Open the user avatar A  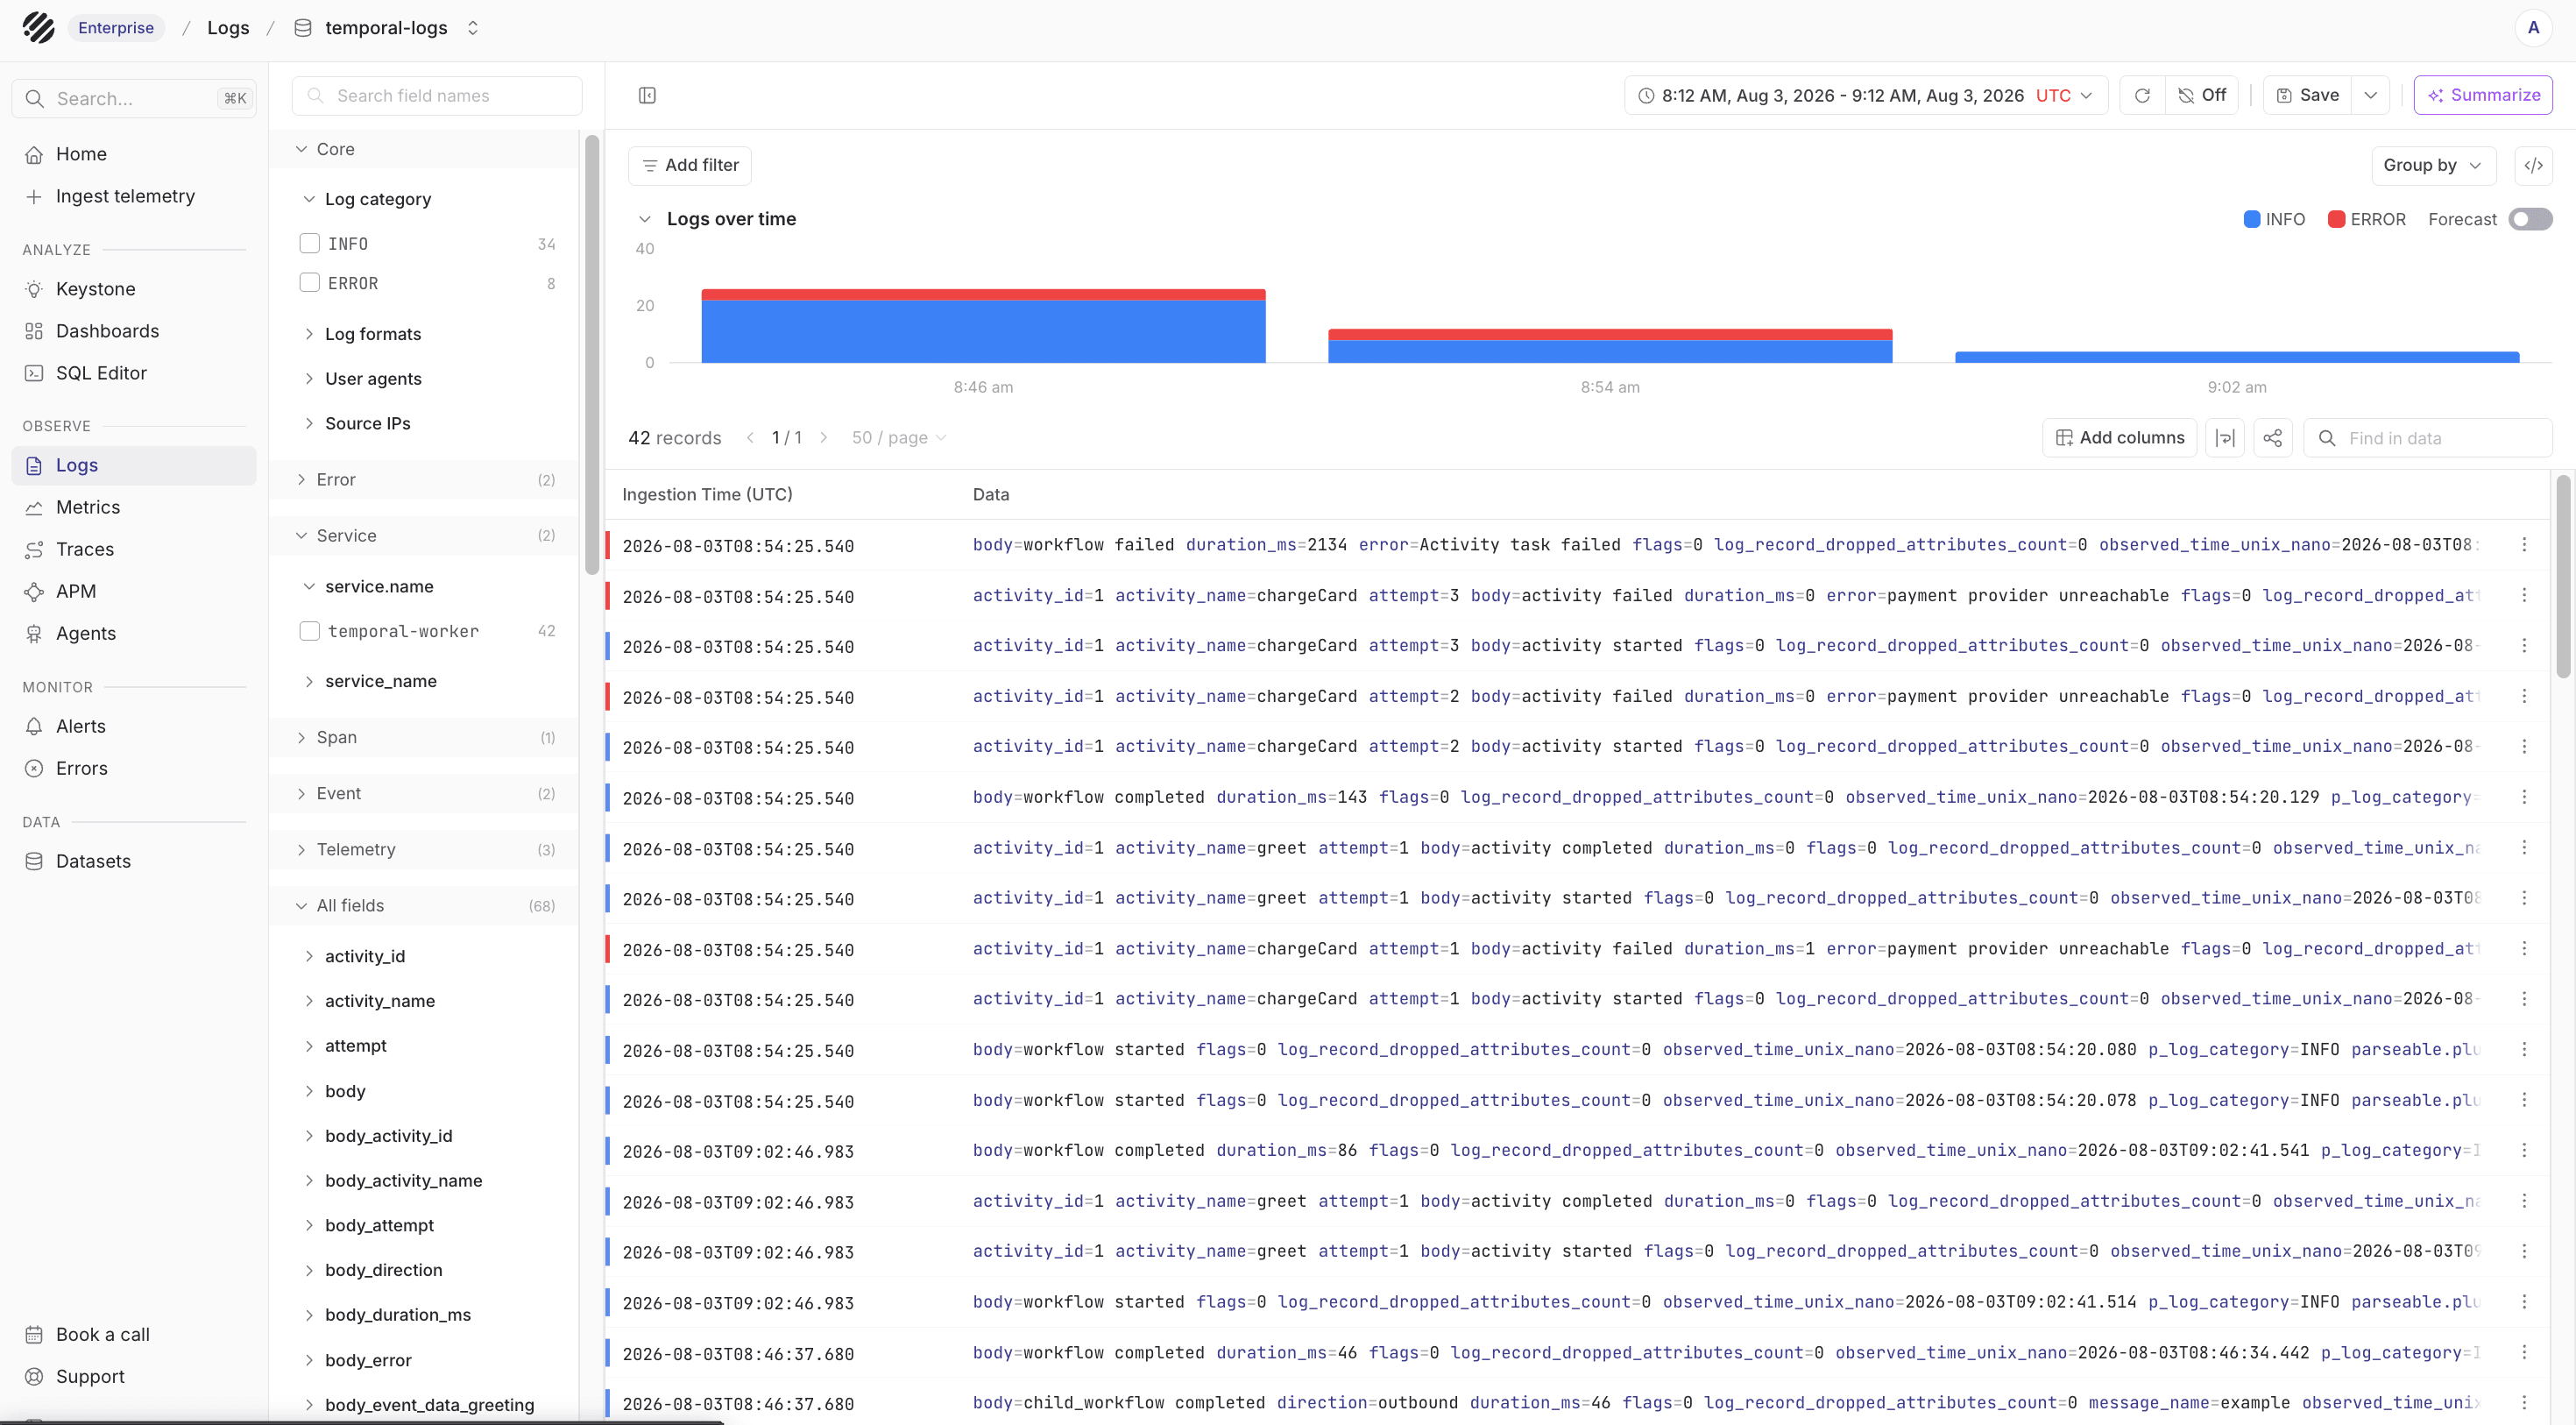point(2533,28)
